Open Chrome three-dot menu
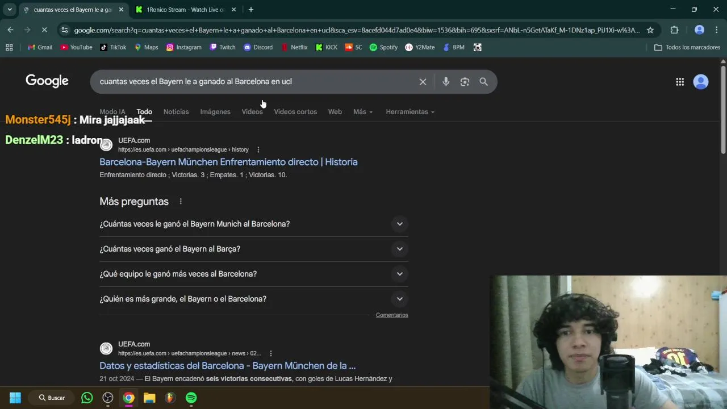727x409 pixels. [717, 30]
